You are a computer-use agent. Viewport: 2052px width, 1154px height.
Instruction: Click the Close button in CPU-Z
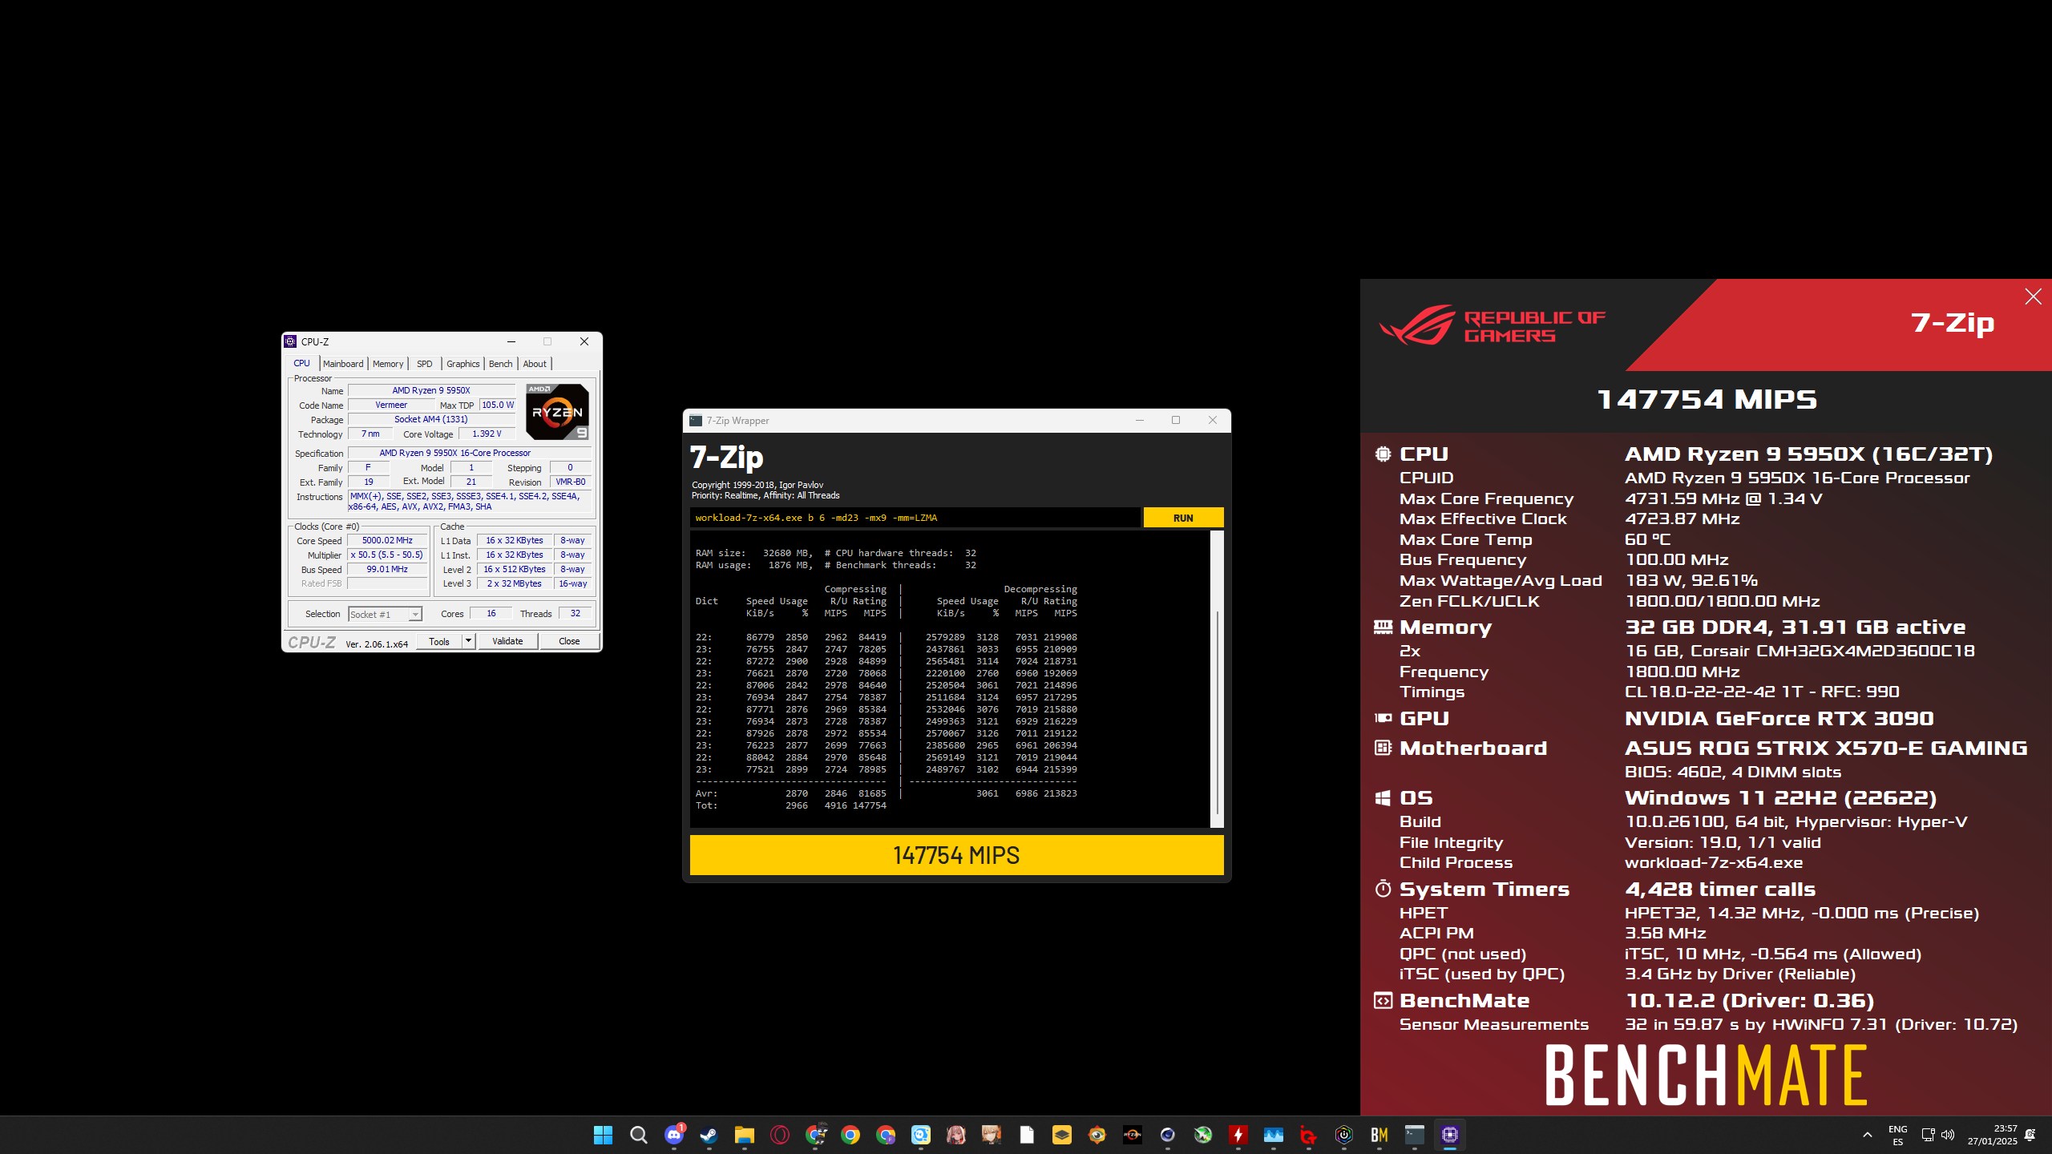point(569,641)
